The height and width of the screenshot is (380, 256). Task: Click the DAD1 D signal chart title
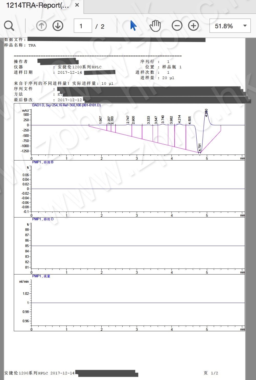coord(66,105)
